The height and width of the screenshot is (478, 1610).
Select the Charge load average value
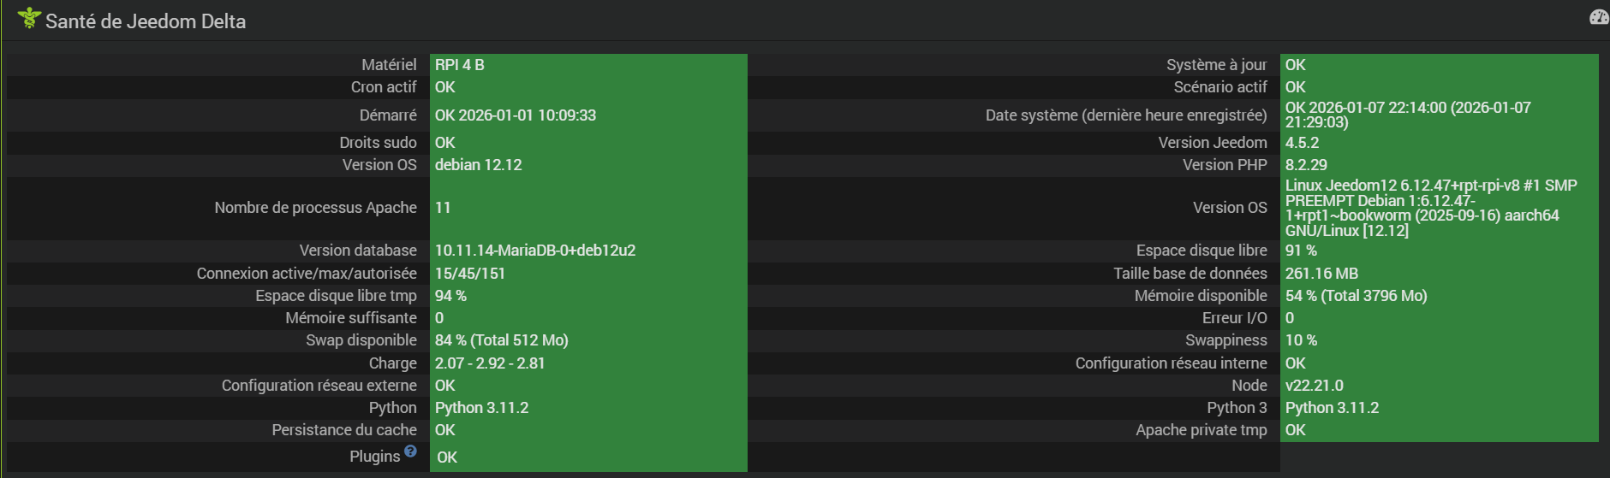click(x=490, y=363)
